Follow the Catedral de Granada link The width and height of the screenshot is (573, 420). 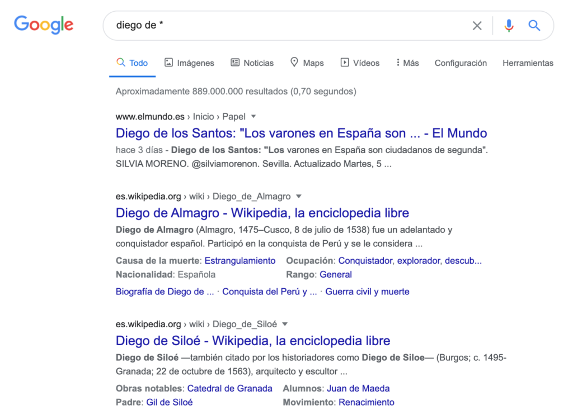pyautogui.click(x=229, y=389)
